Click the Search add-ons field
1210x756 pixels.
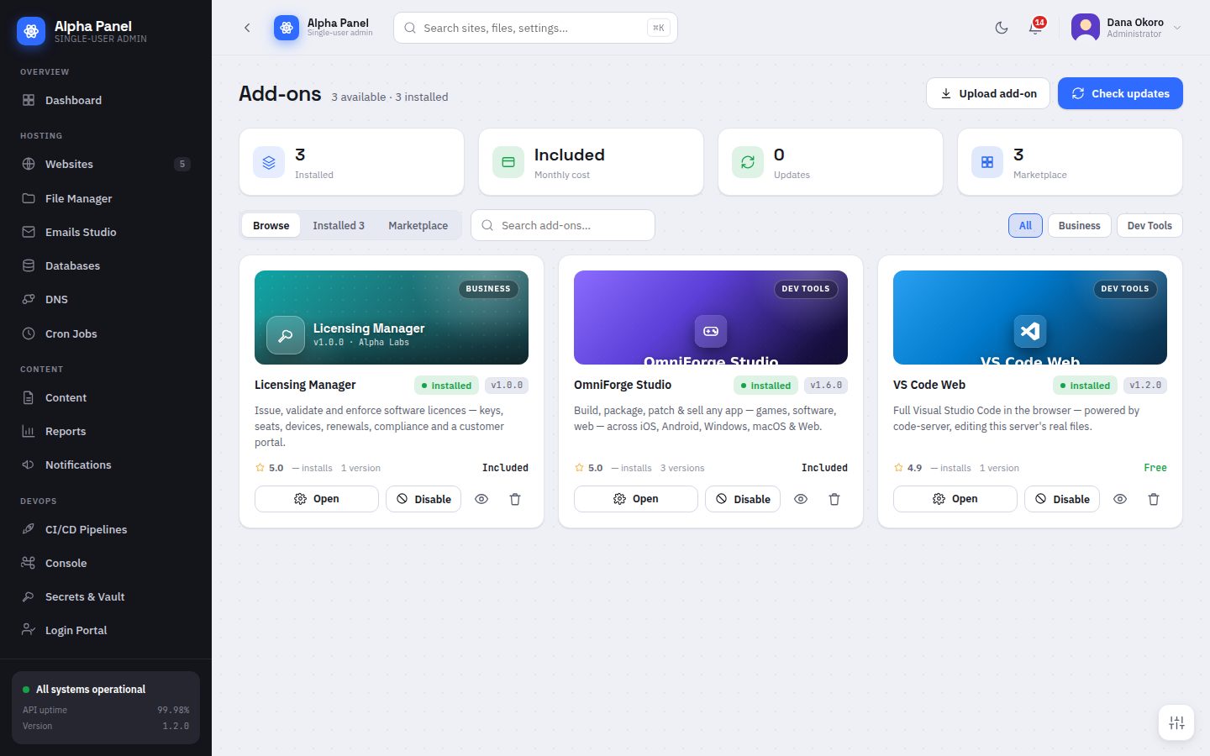tap(563, 225)
